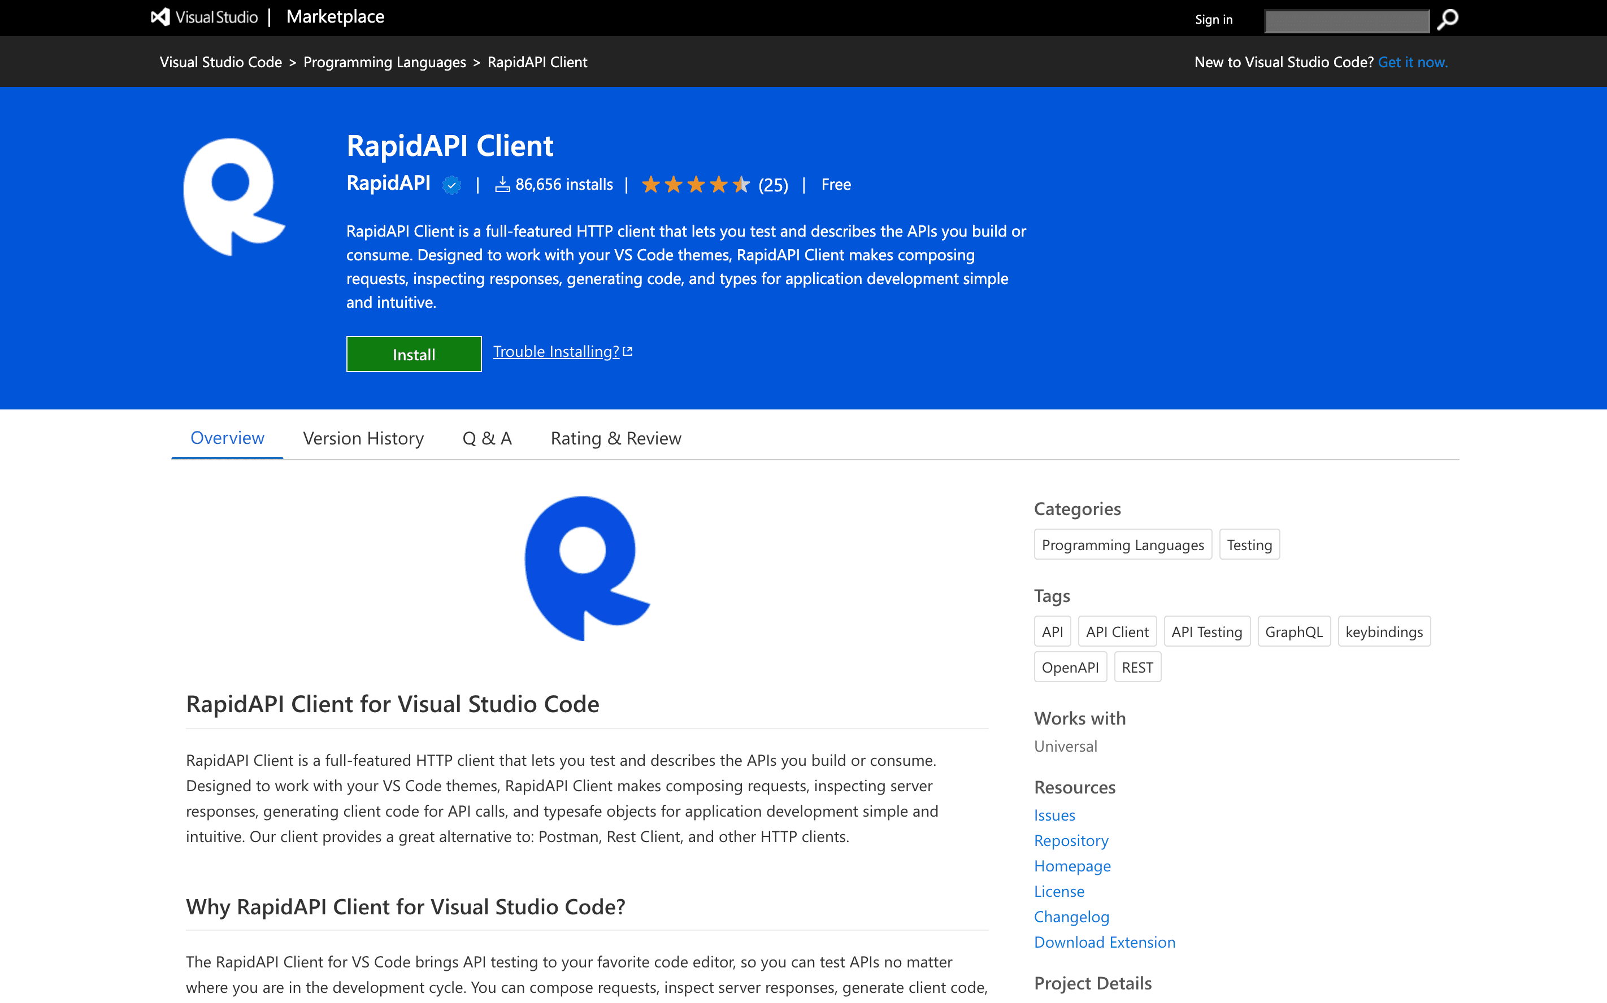Open the Homepage resource link

(1072, 866)
